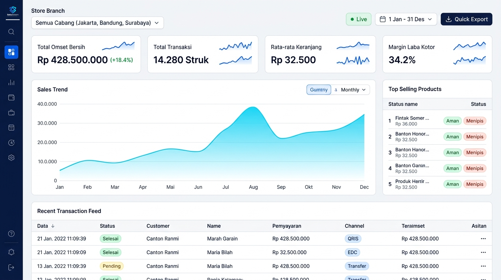Open the clock history icon in sidebar

(11, 143)
